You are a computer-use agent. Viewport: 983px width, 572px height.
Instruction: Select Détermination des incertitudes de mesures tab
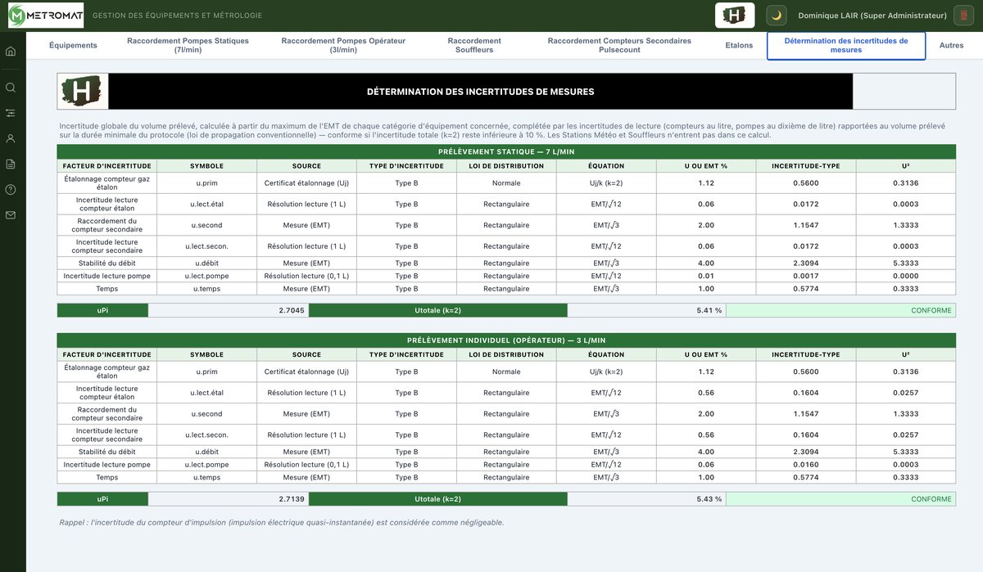(846, 46)
